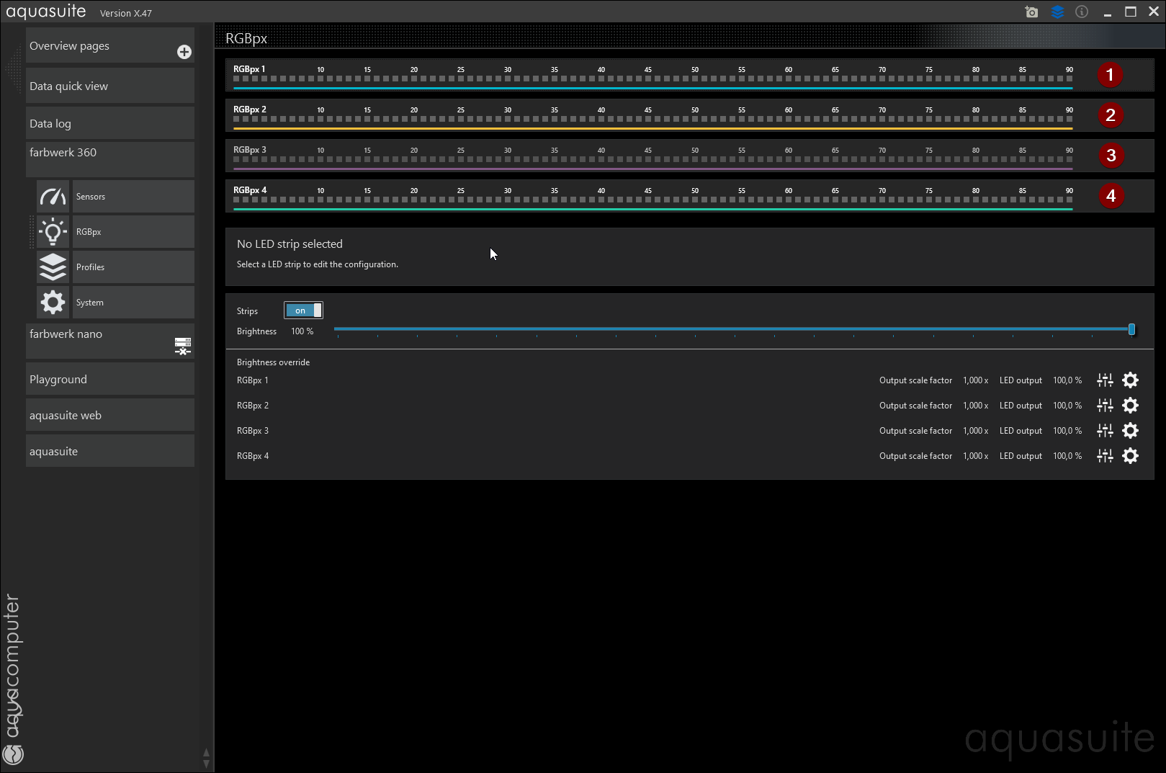The height and width of the screenshot is (773, 1166).
Task: Click the Brightness slider handle
Action: 1131,330
